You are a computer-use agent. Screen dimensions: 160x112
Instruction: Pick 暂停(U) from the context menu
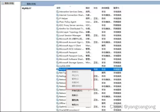click(x=75, y=79)
